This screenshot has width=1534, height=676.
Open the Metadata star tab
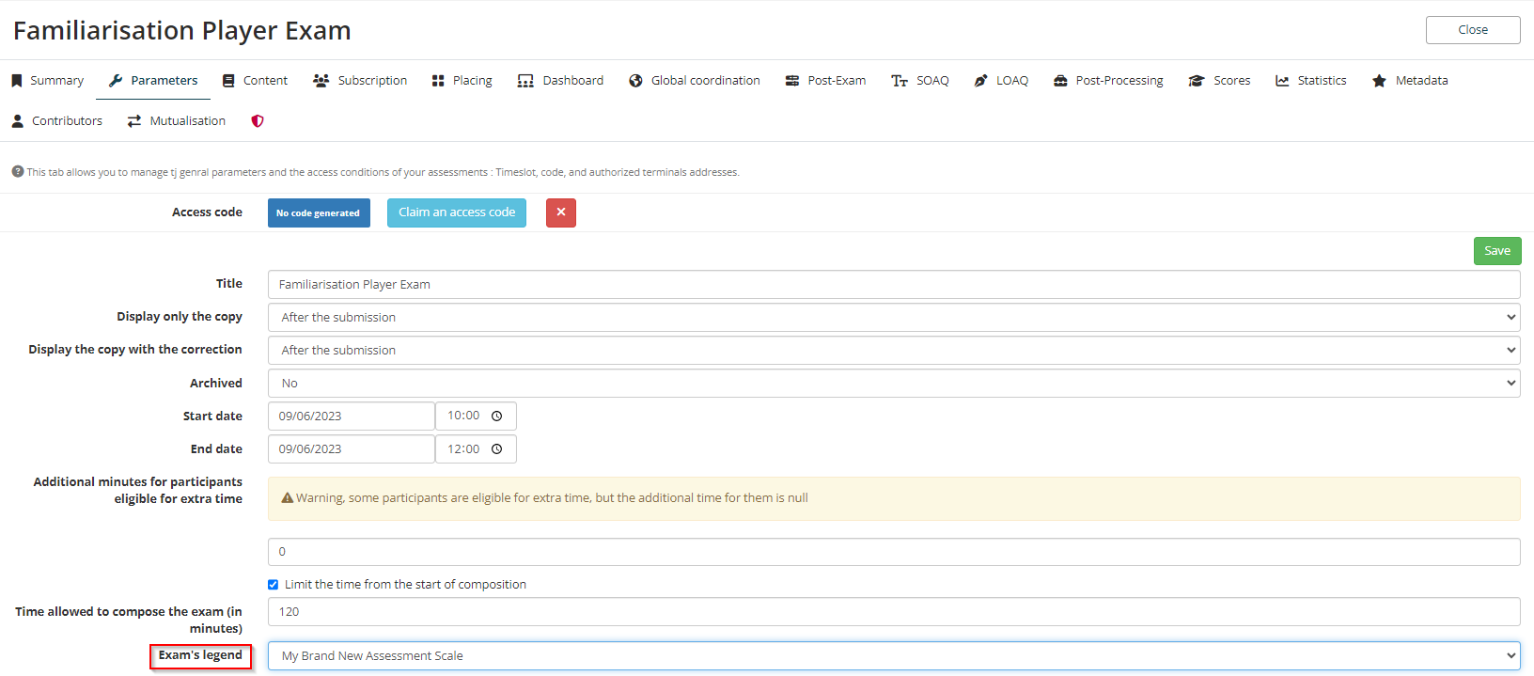point(1410,81)
